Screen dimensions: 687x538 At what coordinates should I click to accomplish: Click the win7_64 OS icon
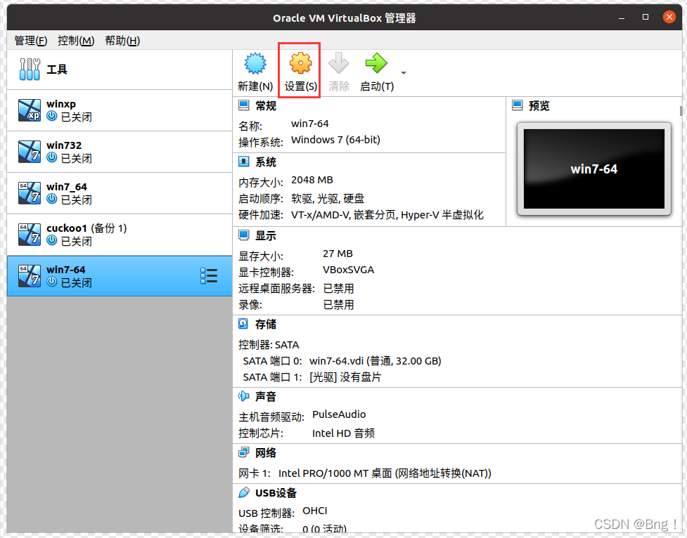point(30,193)
